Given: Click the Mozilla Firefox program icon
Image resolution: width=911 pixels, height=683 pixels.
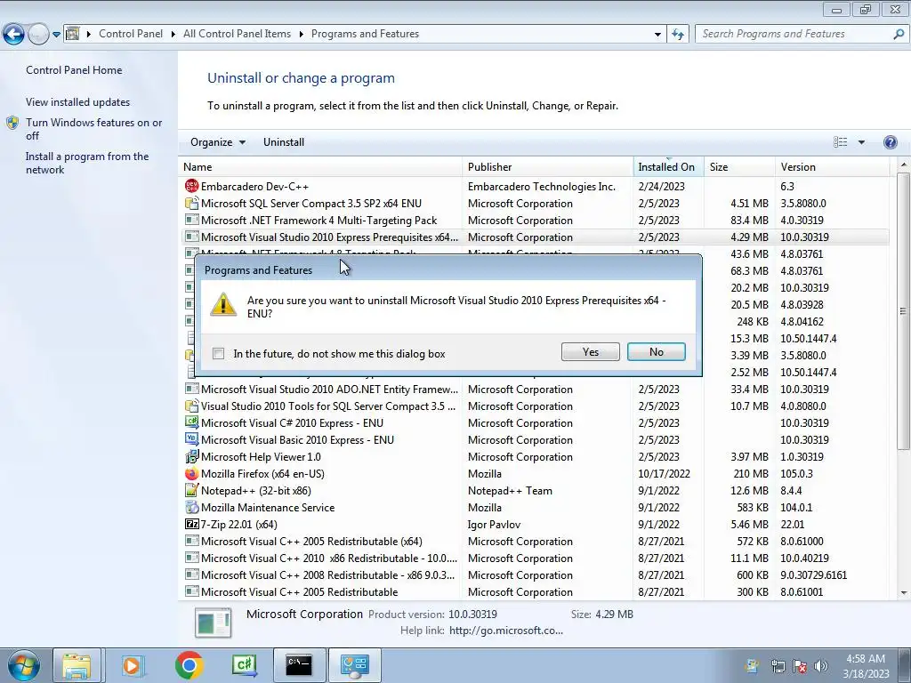Looking at the screenshot, I should [191, 473].
